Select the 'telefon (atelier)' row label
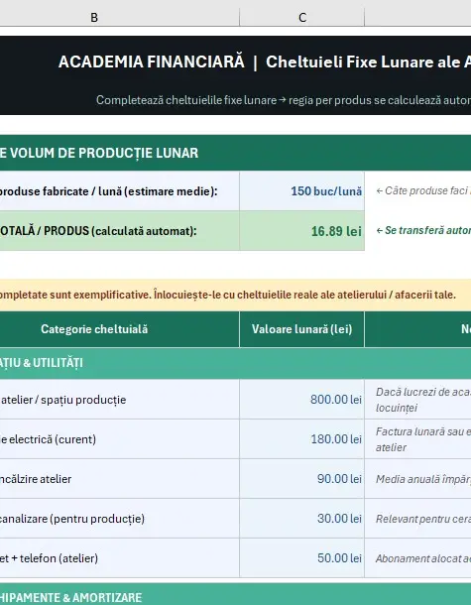This screenshot has width=471, height=605. coord(120,558)
